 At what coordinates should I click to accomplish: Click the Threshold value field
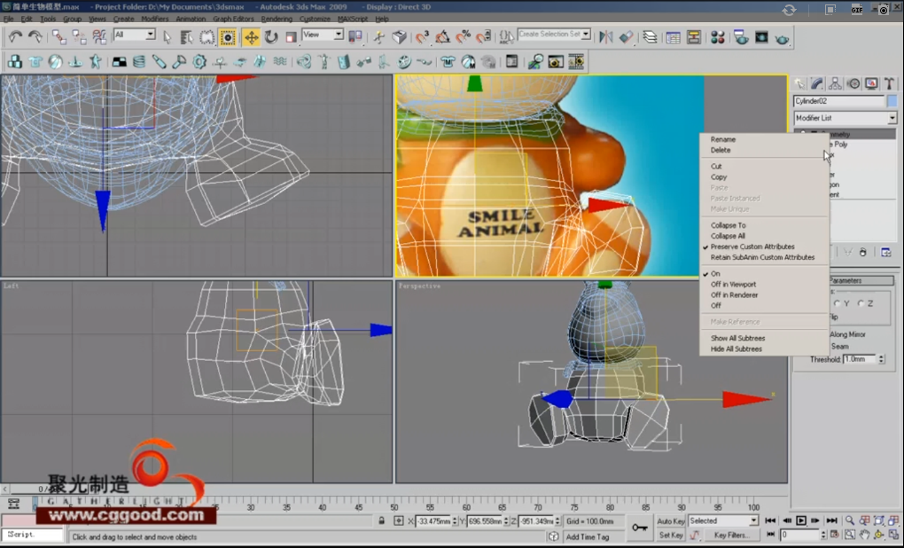[x=861, y=359]
